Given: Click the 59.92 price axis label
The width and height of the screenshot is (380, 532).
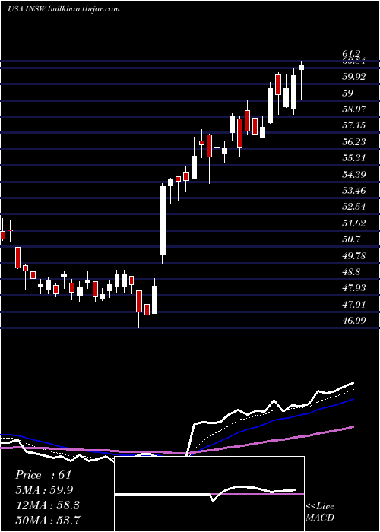Looking at the screenshot, I should tap(354, 76).
